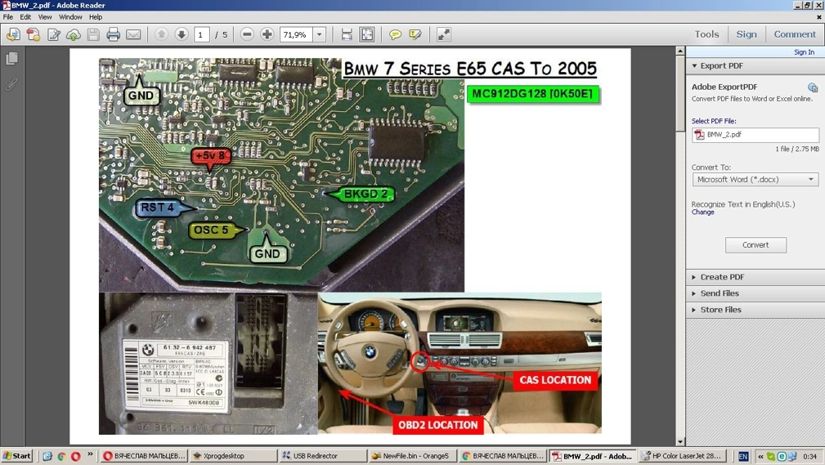Screen dimensions: 825x465
Task: Click the document vertical scrollbar up arrow
Action: pos(680,51)
